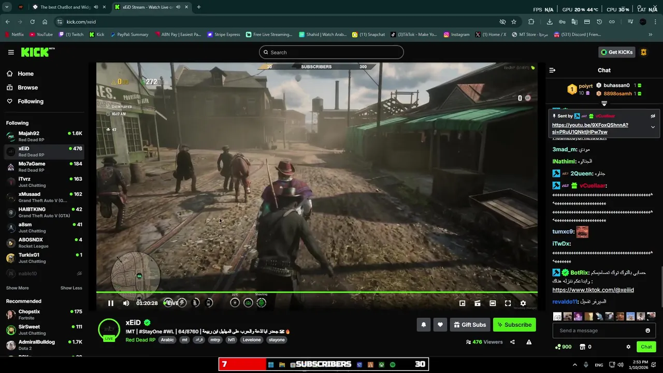Click the Red Dead RP category link
This screenshot has width=663, height=373.
pyautogui.click(x=140, y=340)
